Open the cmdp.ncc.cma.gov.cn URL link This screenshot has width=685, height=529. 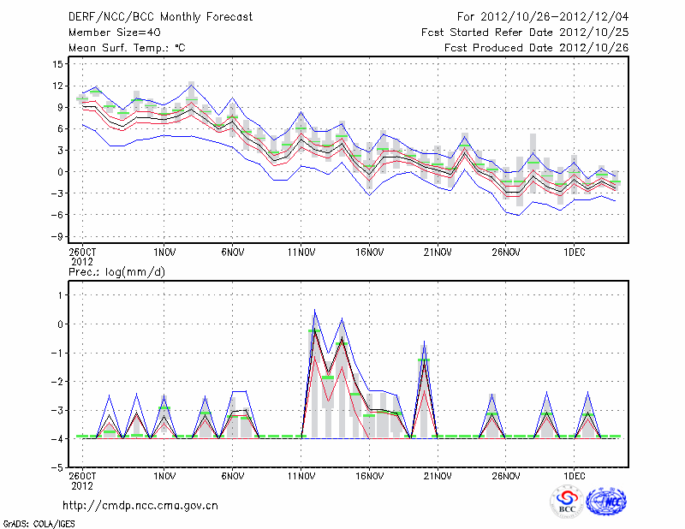(x=140, y=506)
